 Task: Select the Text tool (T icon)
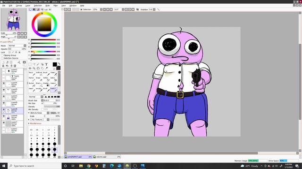point(46,64)
